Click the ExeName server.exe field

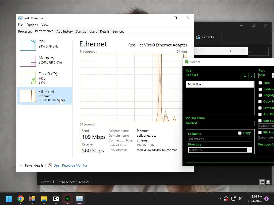click(220, 139)
